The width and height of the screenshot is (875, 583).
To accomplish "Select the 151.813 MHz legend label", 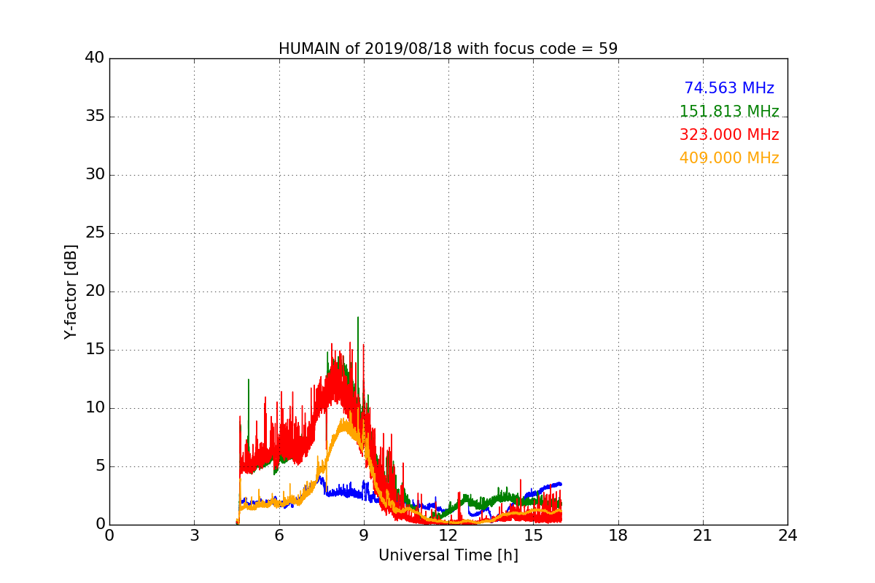I will 729,111.
